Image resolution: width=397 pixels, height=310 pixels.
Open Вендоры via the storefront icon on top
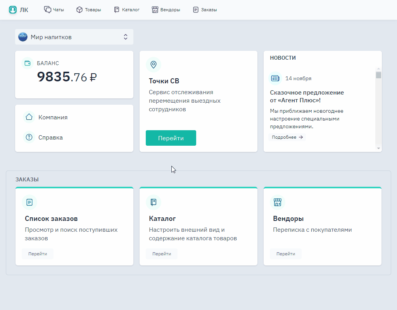(x=154, y=10)
